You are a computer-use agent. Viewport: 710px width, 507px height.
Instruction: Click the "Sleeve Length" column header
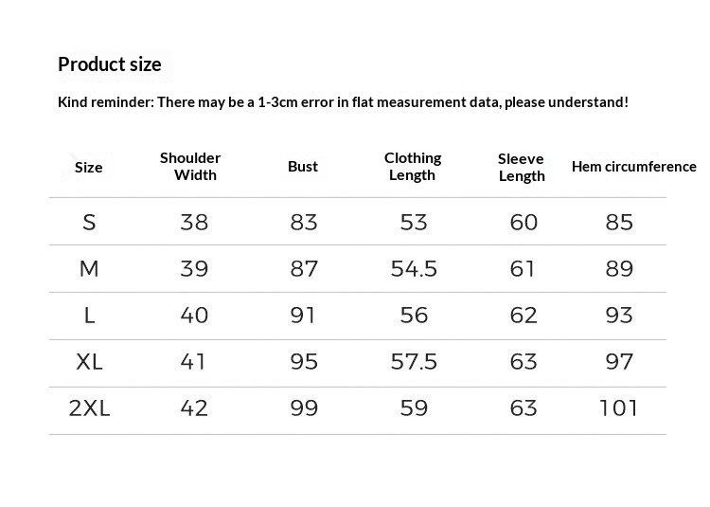tap(522, 167)
